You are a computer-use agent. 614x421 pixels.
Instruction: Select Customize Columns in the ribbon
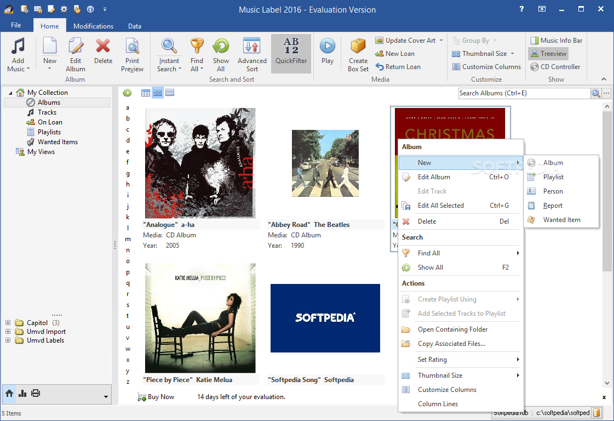(486, 67)
